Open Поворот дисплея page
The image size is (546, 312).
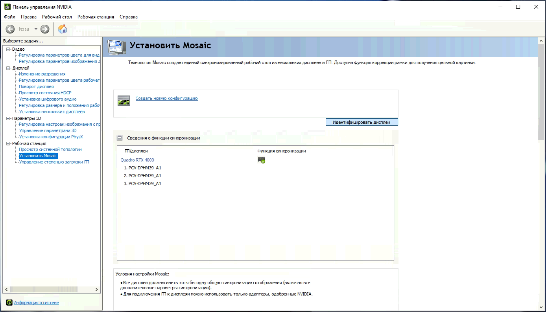[x=36, y=86]
